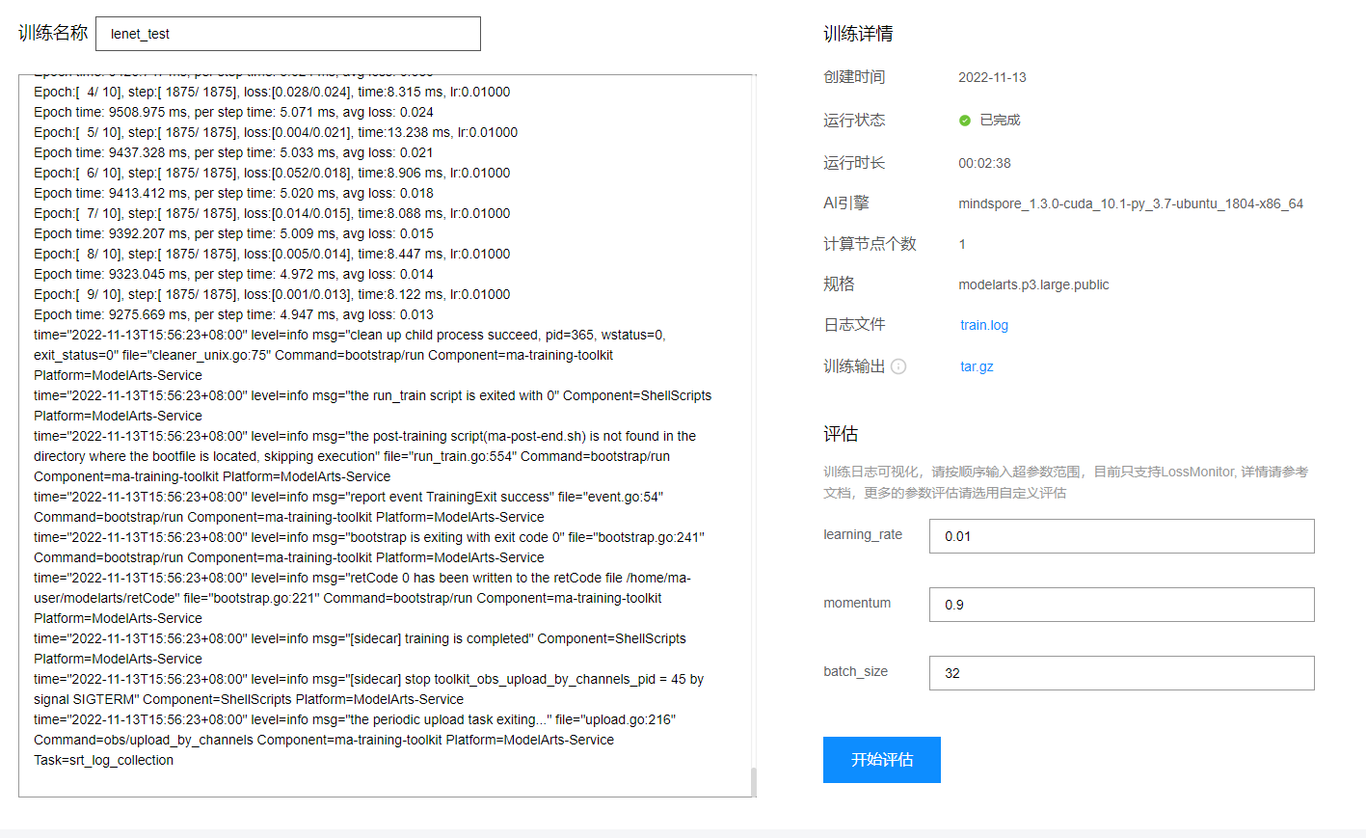Click the Epoch 7/10 log line
1366x838 pixels.
(x=272, y=213)
